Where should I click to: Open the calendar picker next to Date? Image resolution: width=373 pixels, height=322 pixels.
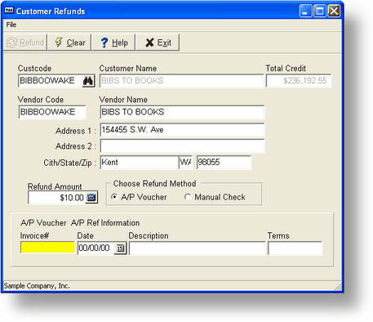pos(120,248)
